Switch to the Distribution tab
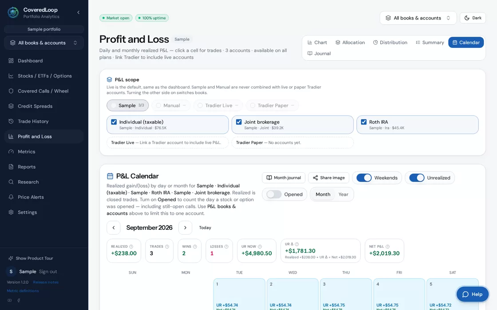 point(390,43)
